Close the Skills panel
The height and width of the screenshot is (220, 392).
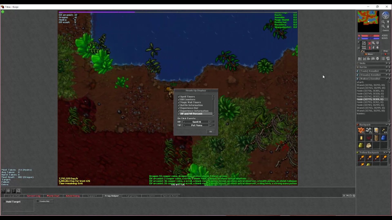click(390, 63)
